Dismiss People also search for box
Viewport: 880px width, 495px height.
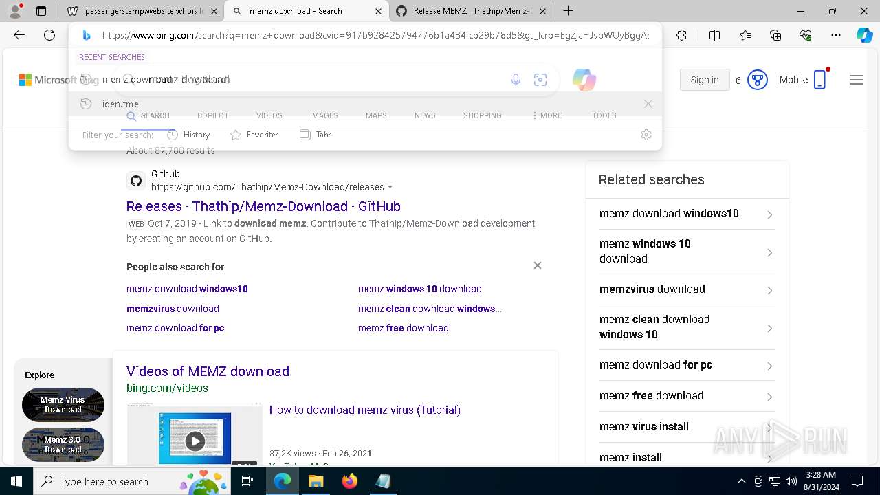coord(538,265)
